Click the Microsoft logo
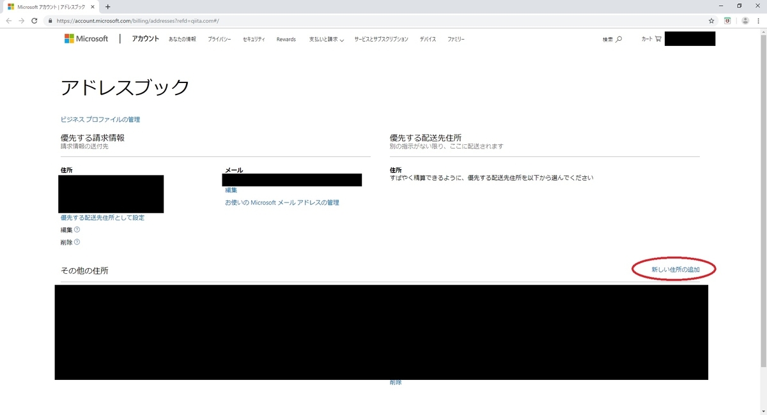The image size is (767, 415). (86, 38)
